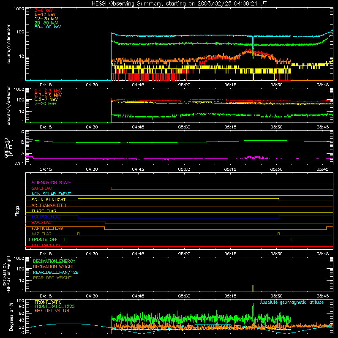This screenshot has height=338, width=338.
Task: Click the decimation spike near 05:22
Action: [x=253, y=288]
